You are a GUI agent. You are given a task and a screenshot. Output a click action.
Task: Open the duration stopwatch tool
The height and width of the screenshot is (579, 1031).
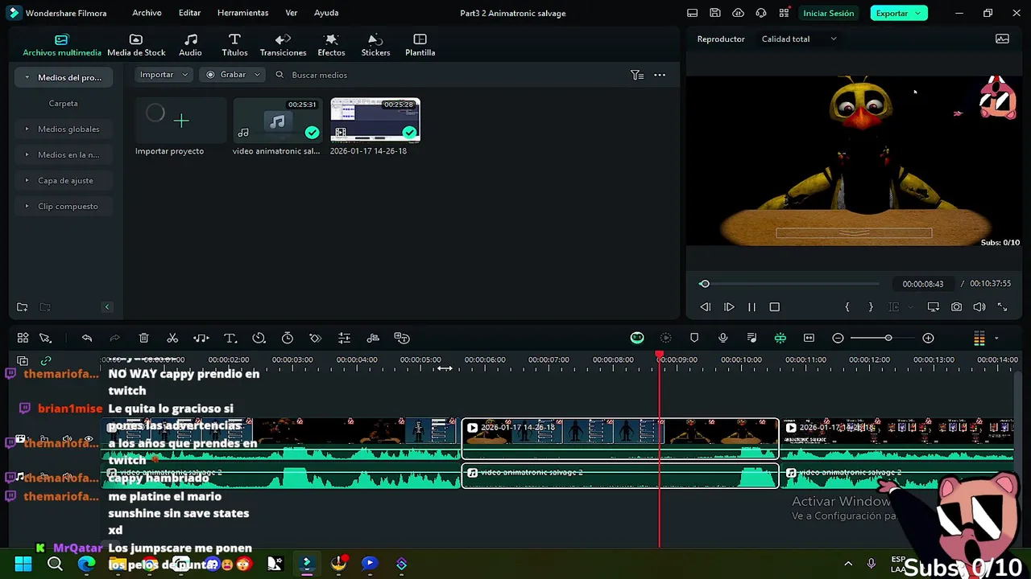point(287,339)
